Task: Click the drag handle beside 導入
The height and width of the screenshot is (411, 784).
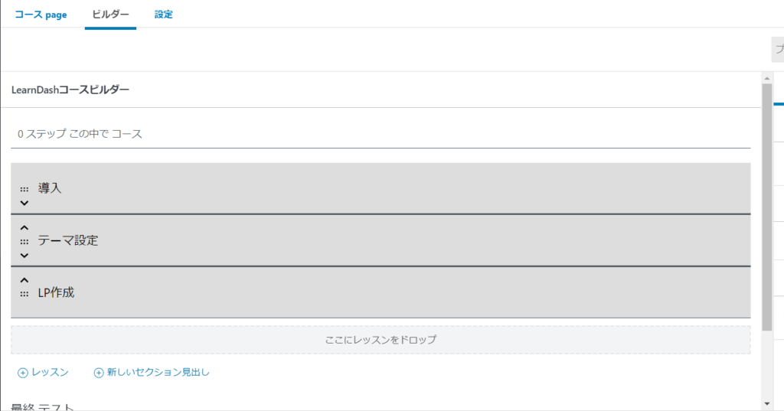Action: (24, 190)
